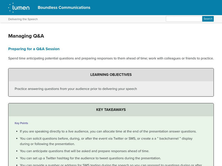Click the "lumen" wordmark in the header

22,7
